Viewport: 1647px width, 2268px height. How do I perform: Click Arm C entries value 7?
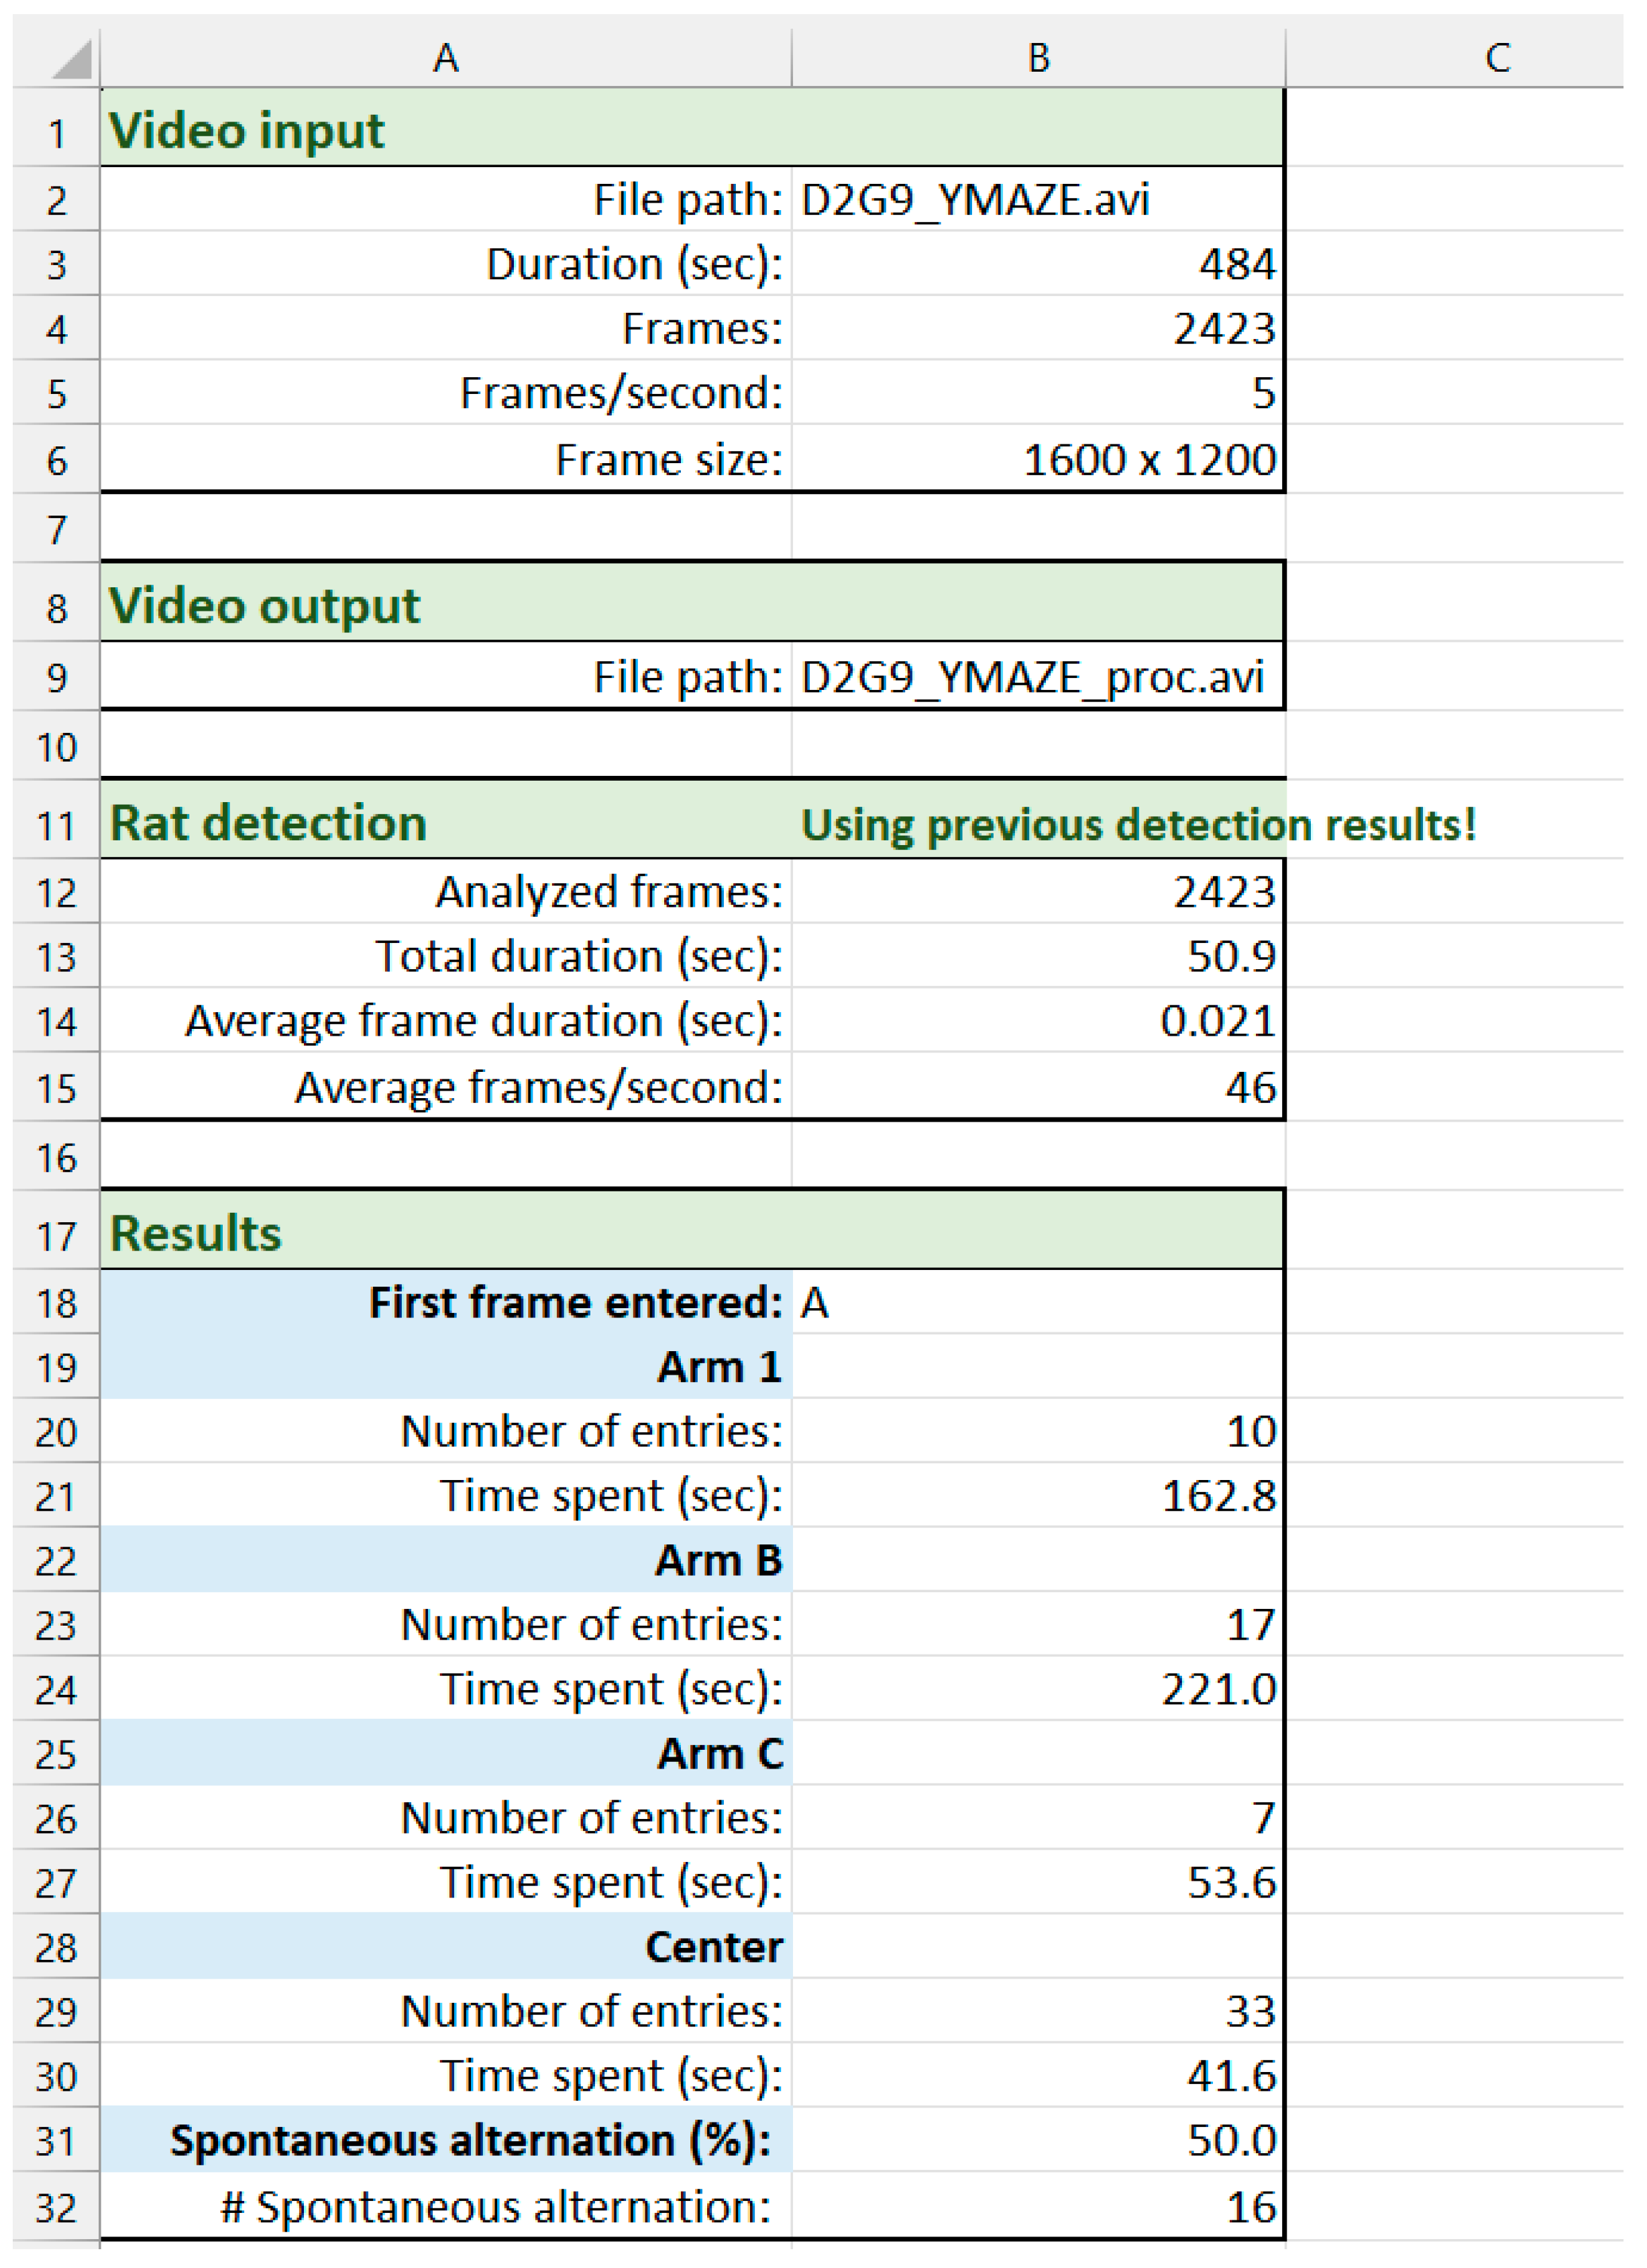click(1037, 1817)
